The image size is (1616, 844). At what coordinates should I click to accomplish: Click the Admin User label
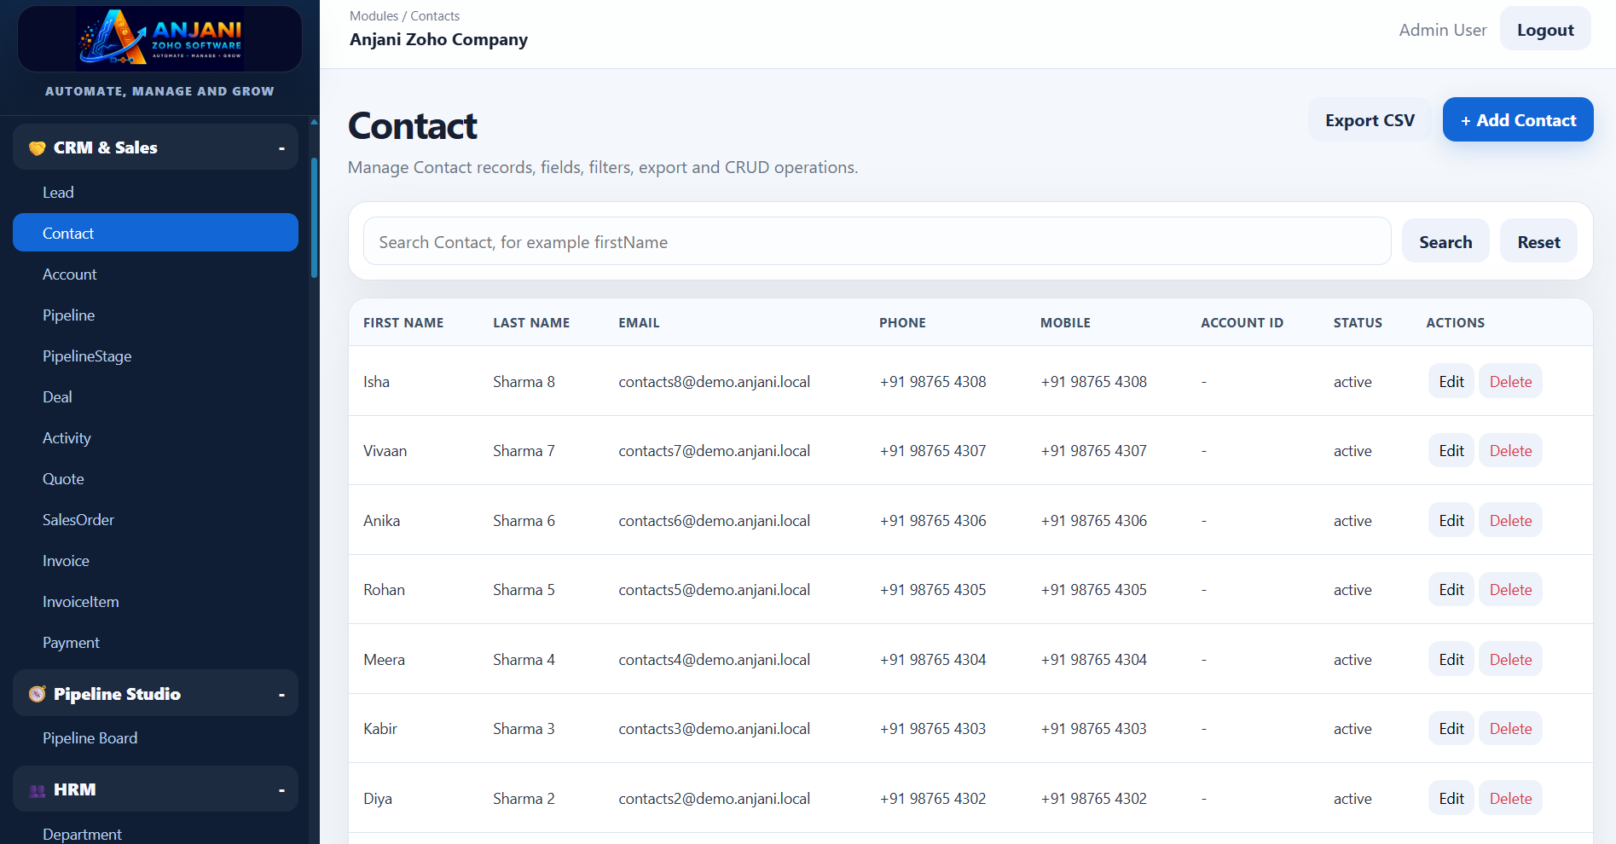click(x=1443, y=30)
